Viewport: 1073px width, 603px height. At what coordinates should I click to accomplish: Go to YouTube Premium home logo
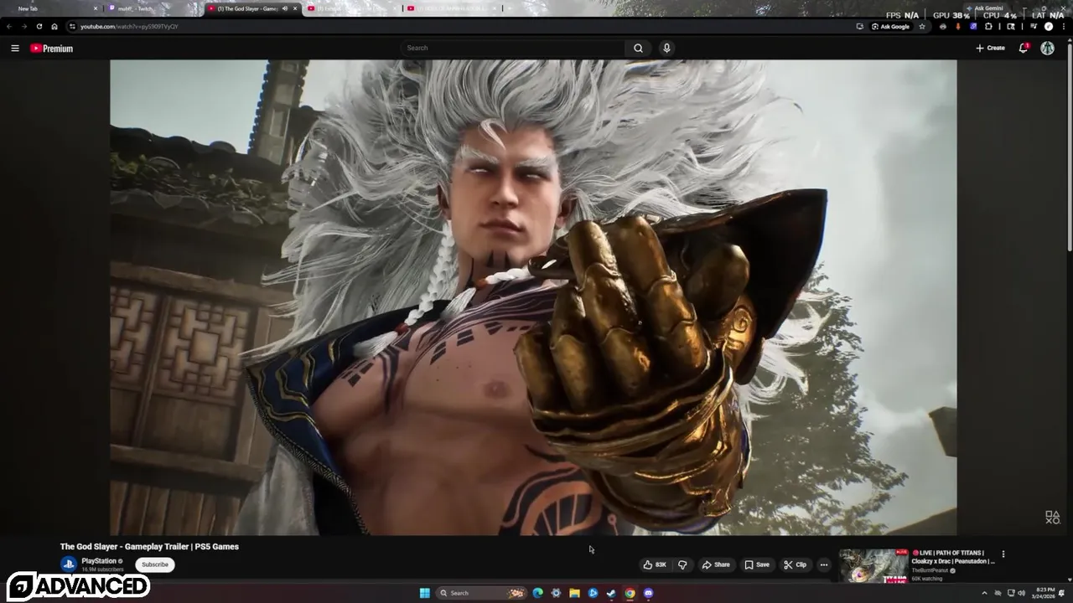tap(52, 49)
